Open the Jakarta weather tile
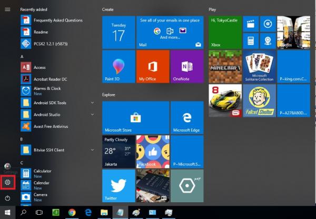The height and width of the screenshot is (219, 316). click(118, 151)
